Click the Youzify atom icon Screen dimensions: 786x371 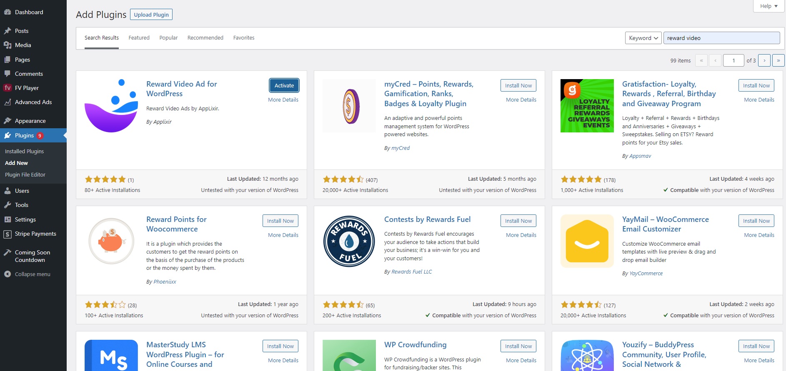click(x=587, y=355)
